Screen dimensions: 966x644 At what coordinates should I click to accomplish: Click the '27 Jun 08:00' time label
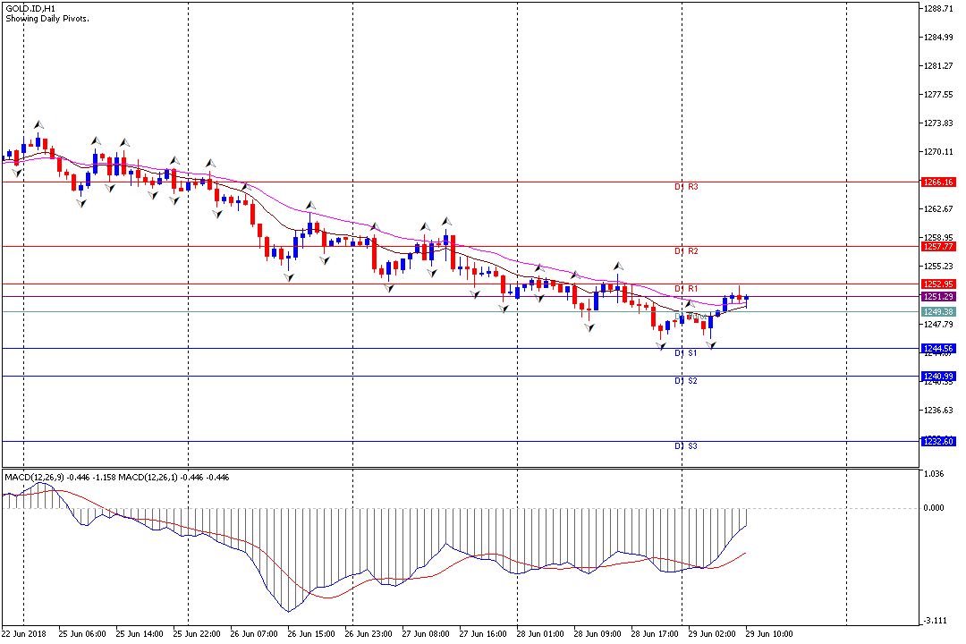(x=426, y=634)
